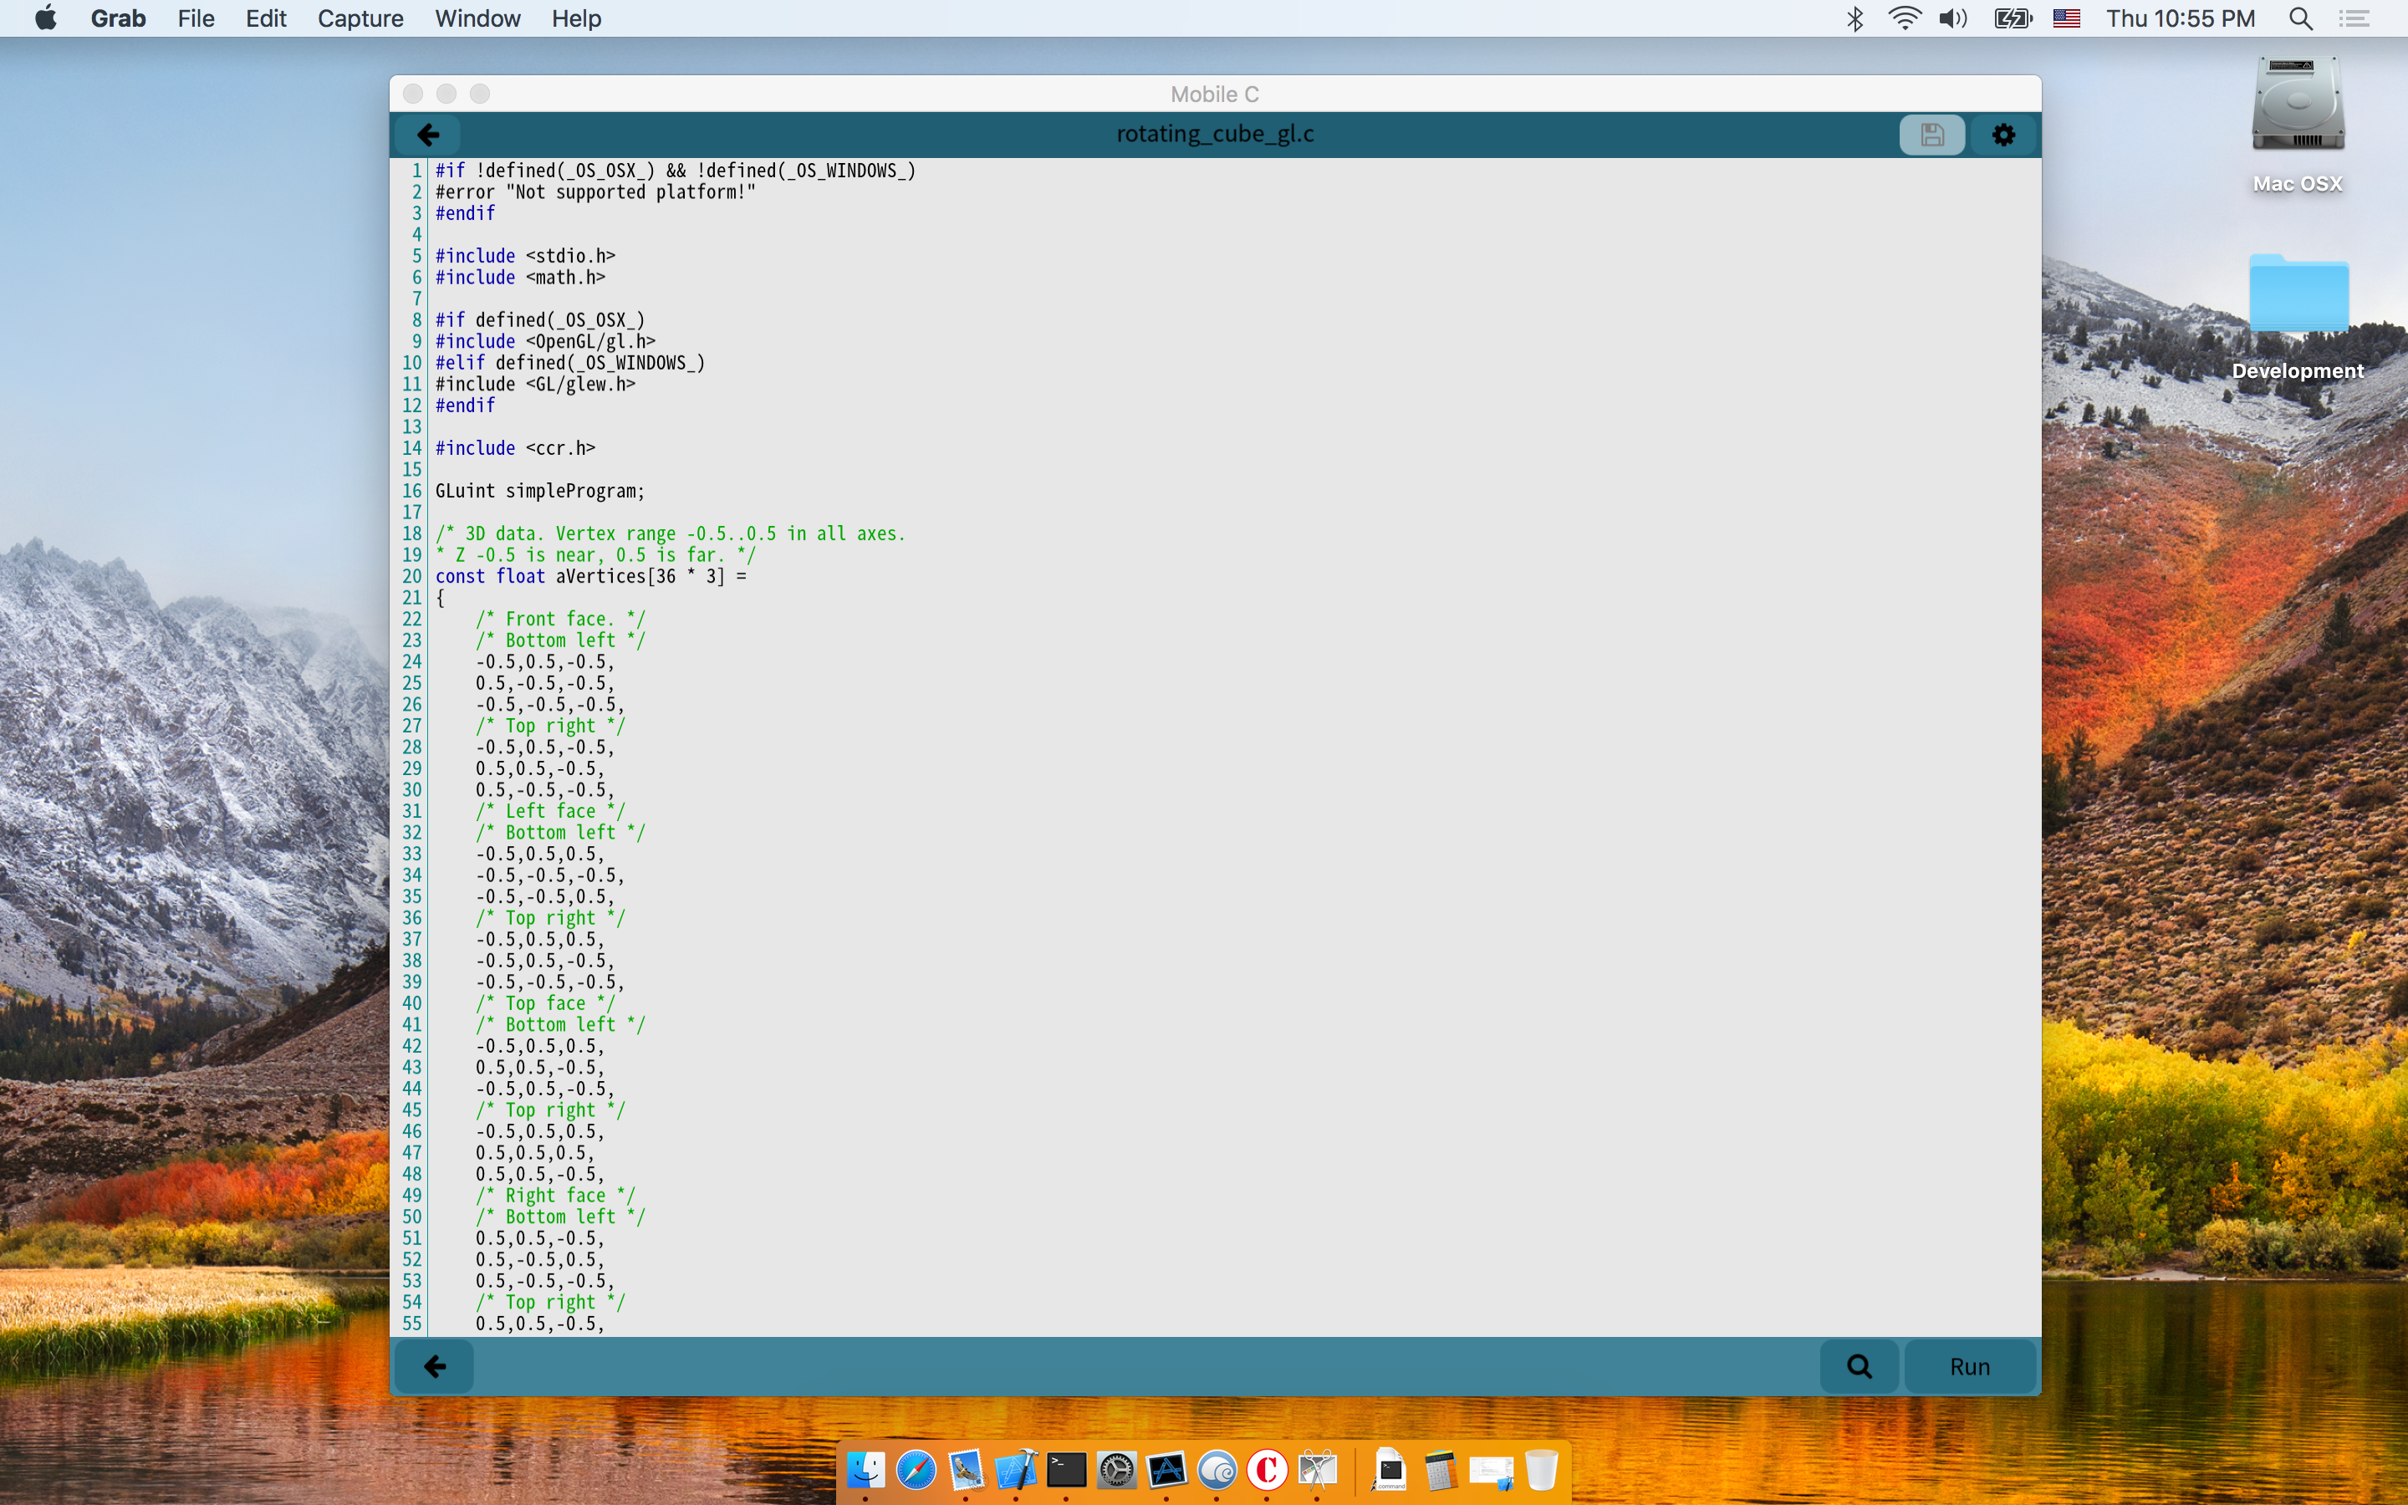Open the Edit menu in the menu bar

click(266, 18)
